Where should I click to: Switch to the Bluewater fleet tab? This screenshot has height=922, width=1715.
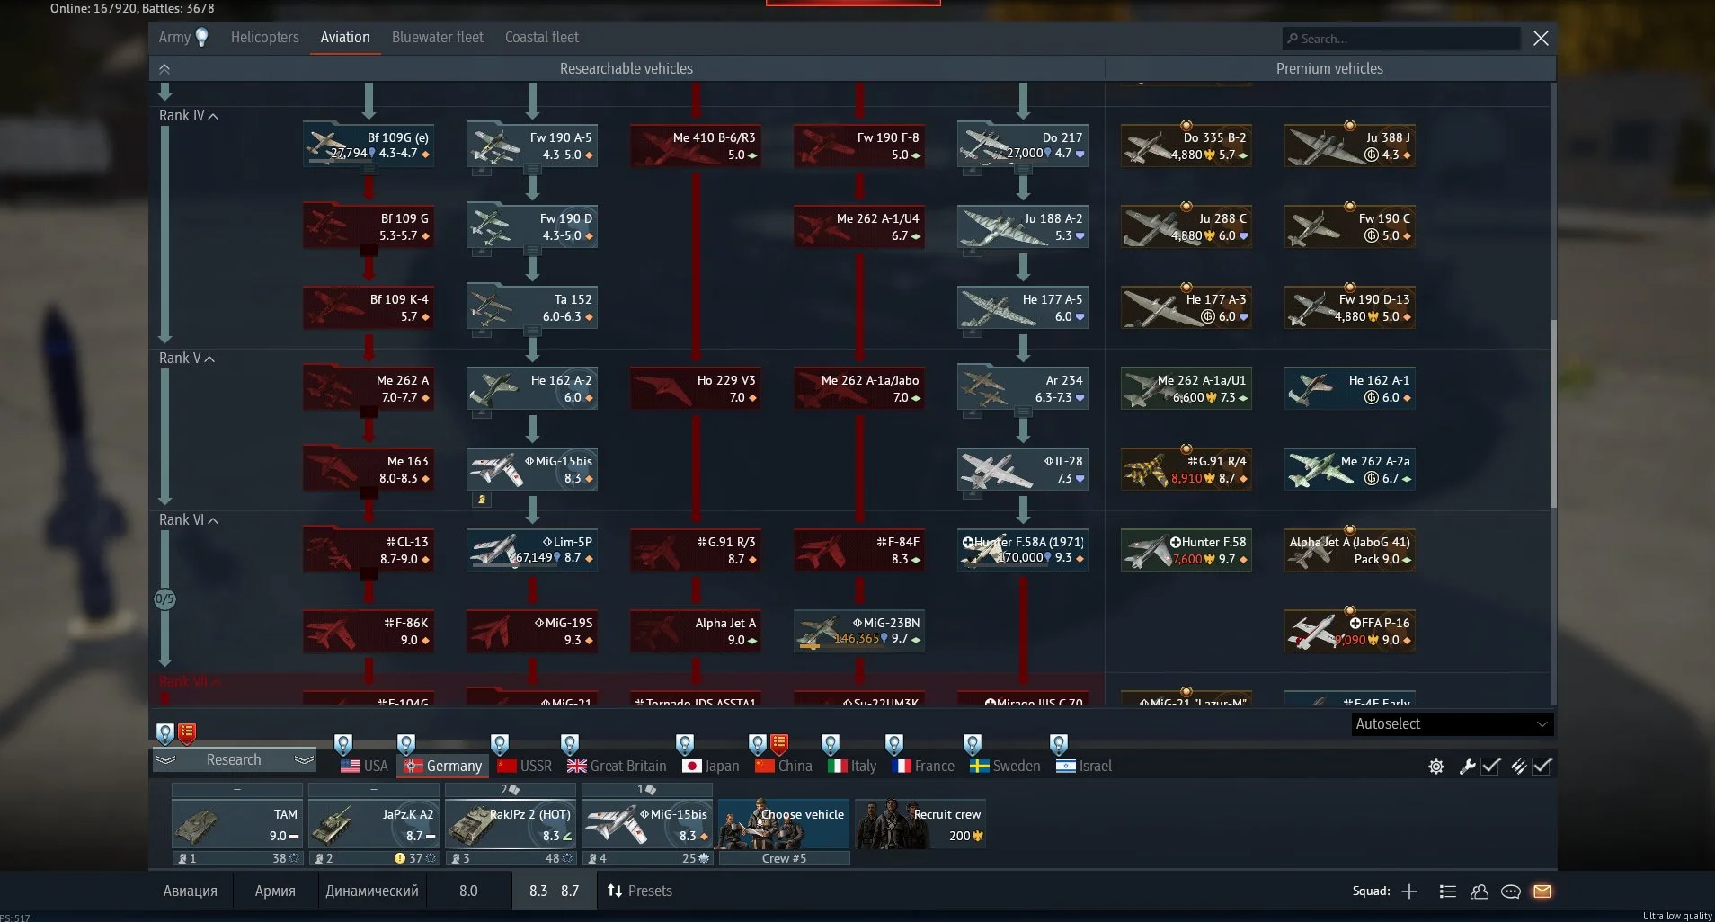438,37
